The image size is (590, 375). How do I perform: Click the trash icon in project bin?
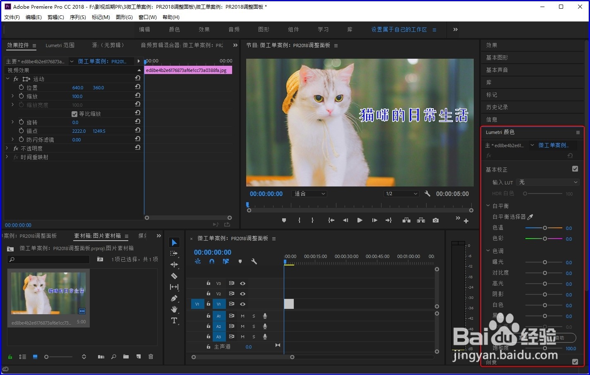pyautogui.click(x=151, y=356)
